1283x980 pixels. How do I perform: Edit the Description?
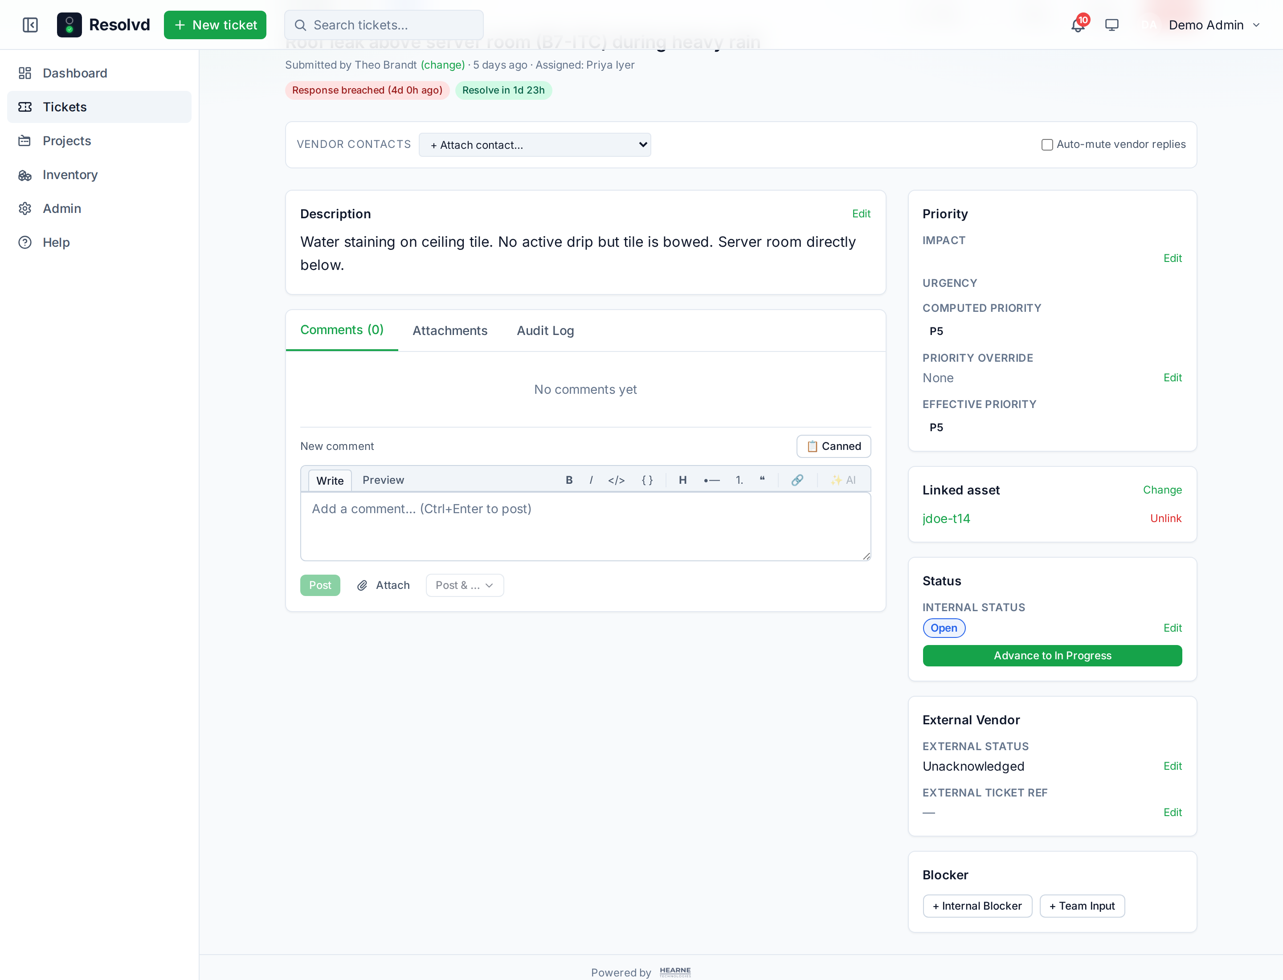coord(861,213)
